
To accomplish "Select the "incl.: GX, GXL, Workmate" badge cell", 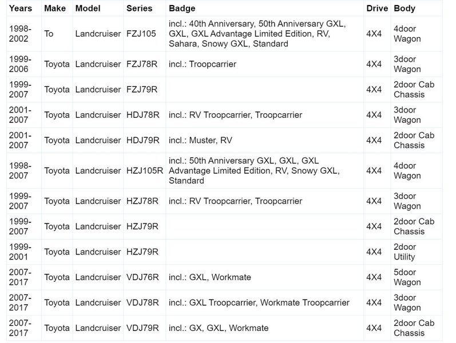I will tap(219, 328).
